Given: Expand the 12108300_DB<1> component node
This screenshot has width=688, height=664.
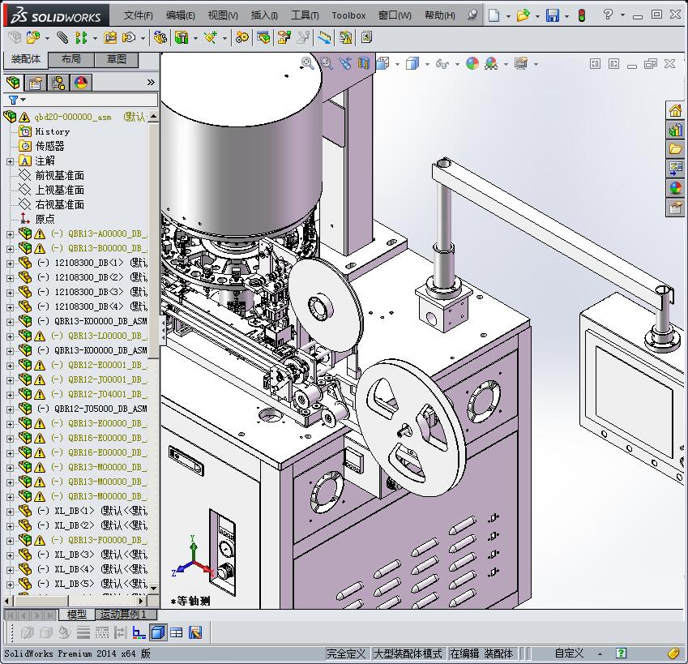Looking at the screenshot, I should [10, 263].
